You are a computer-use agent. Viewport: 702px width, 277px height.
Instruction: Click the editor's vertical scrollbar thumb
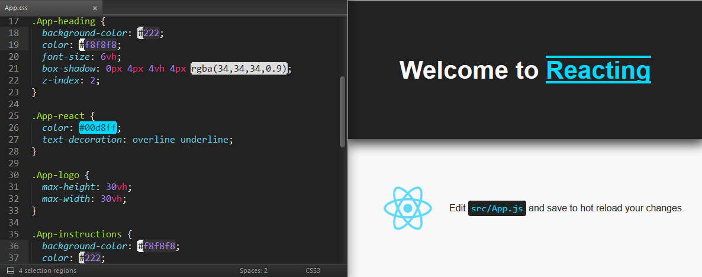click(342, 111)
